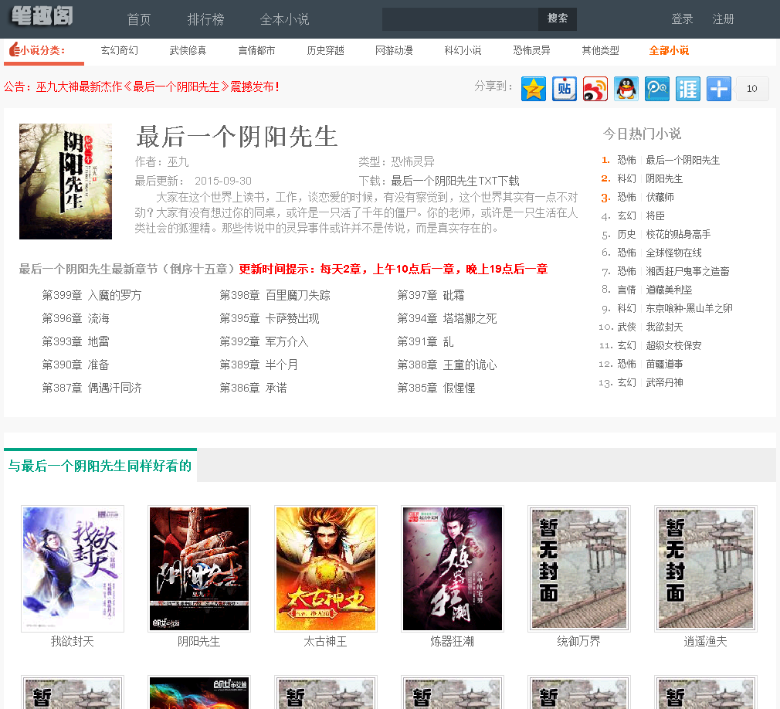Open hot novel 将臣
This screenshot has width=780, height=709.
(x=655, y=215)
